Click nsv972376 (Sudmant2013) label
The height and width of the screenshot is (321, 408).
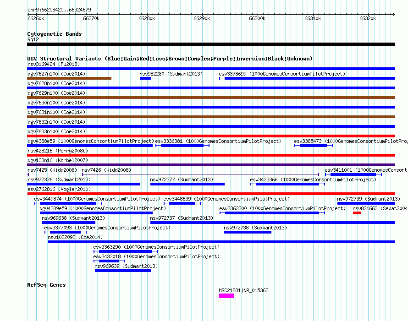pos(59,180)
